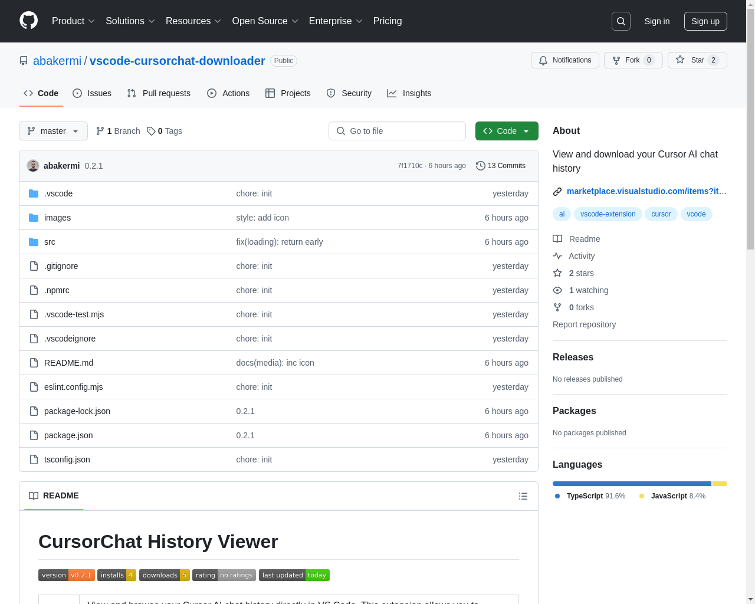Switch to the Security tab
Screen dimensions: 755x604
tap(349, 93)
